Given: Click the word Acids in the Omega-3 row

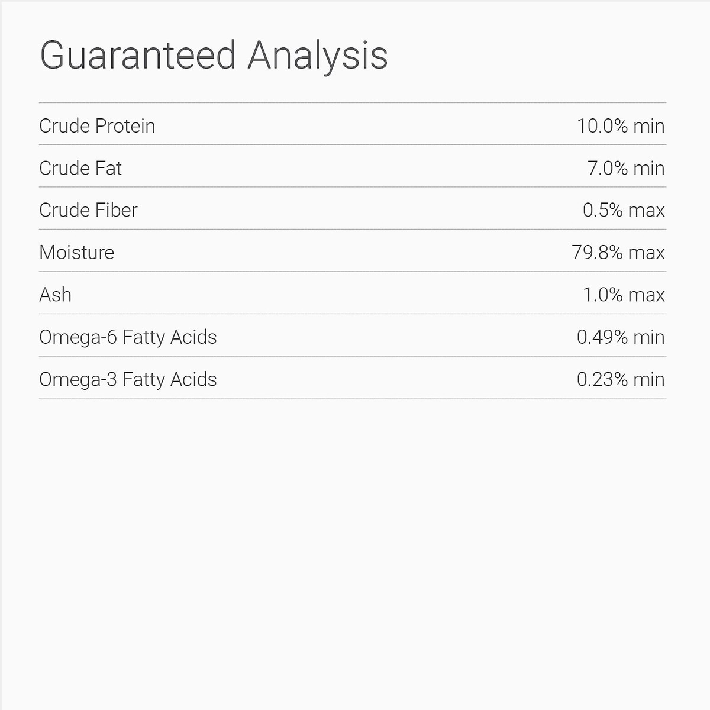Looking at the screenshot, I should (193, 379).
